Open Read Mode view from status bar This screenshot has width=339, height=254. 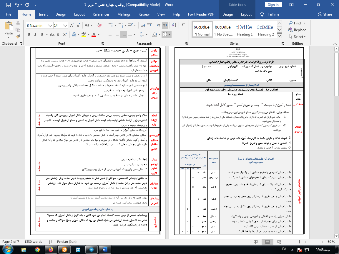pyautogui.click(x=255, y=242)
